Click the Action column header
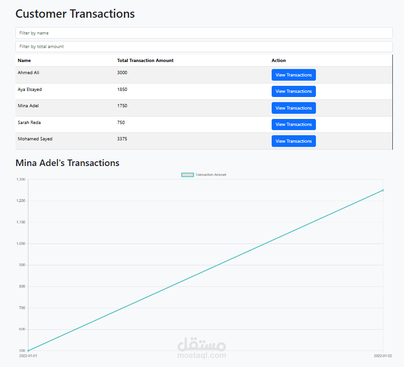The image size is (404, 367). pyautogui.click(x=278, y=60)
